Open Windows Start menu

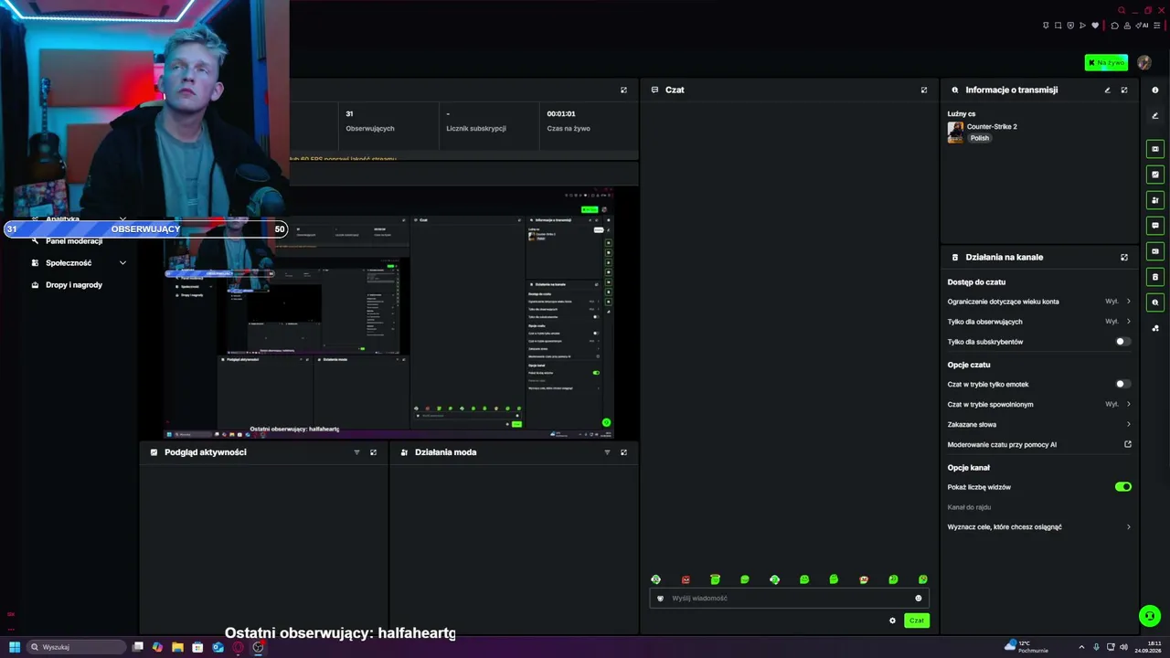tap(15, 647)
